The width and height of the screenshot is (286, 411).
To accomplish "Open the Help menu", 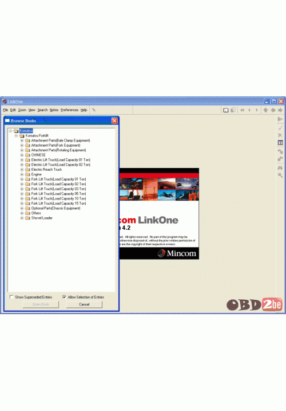I will 84,110.
